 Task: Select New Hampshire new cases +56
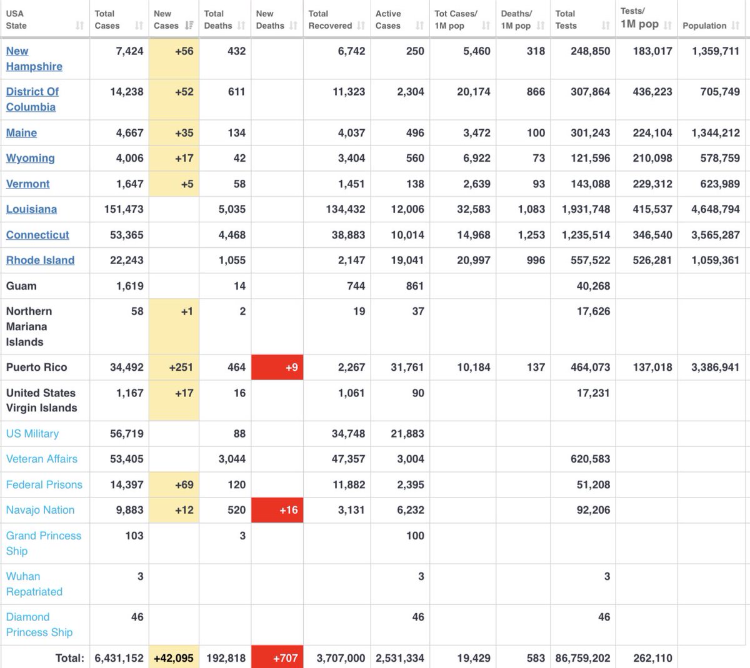(x=174, y=59)
